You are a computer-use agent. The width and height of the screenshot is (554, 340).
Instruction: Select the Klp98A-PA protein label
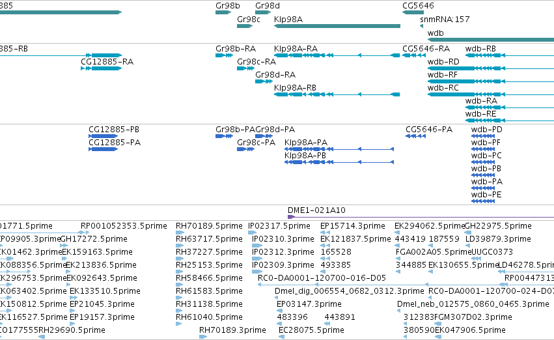(306, 143)
